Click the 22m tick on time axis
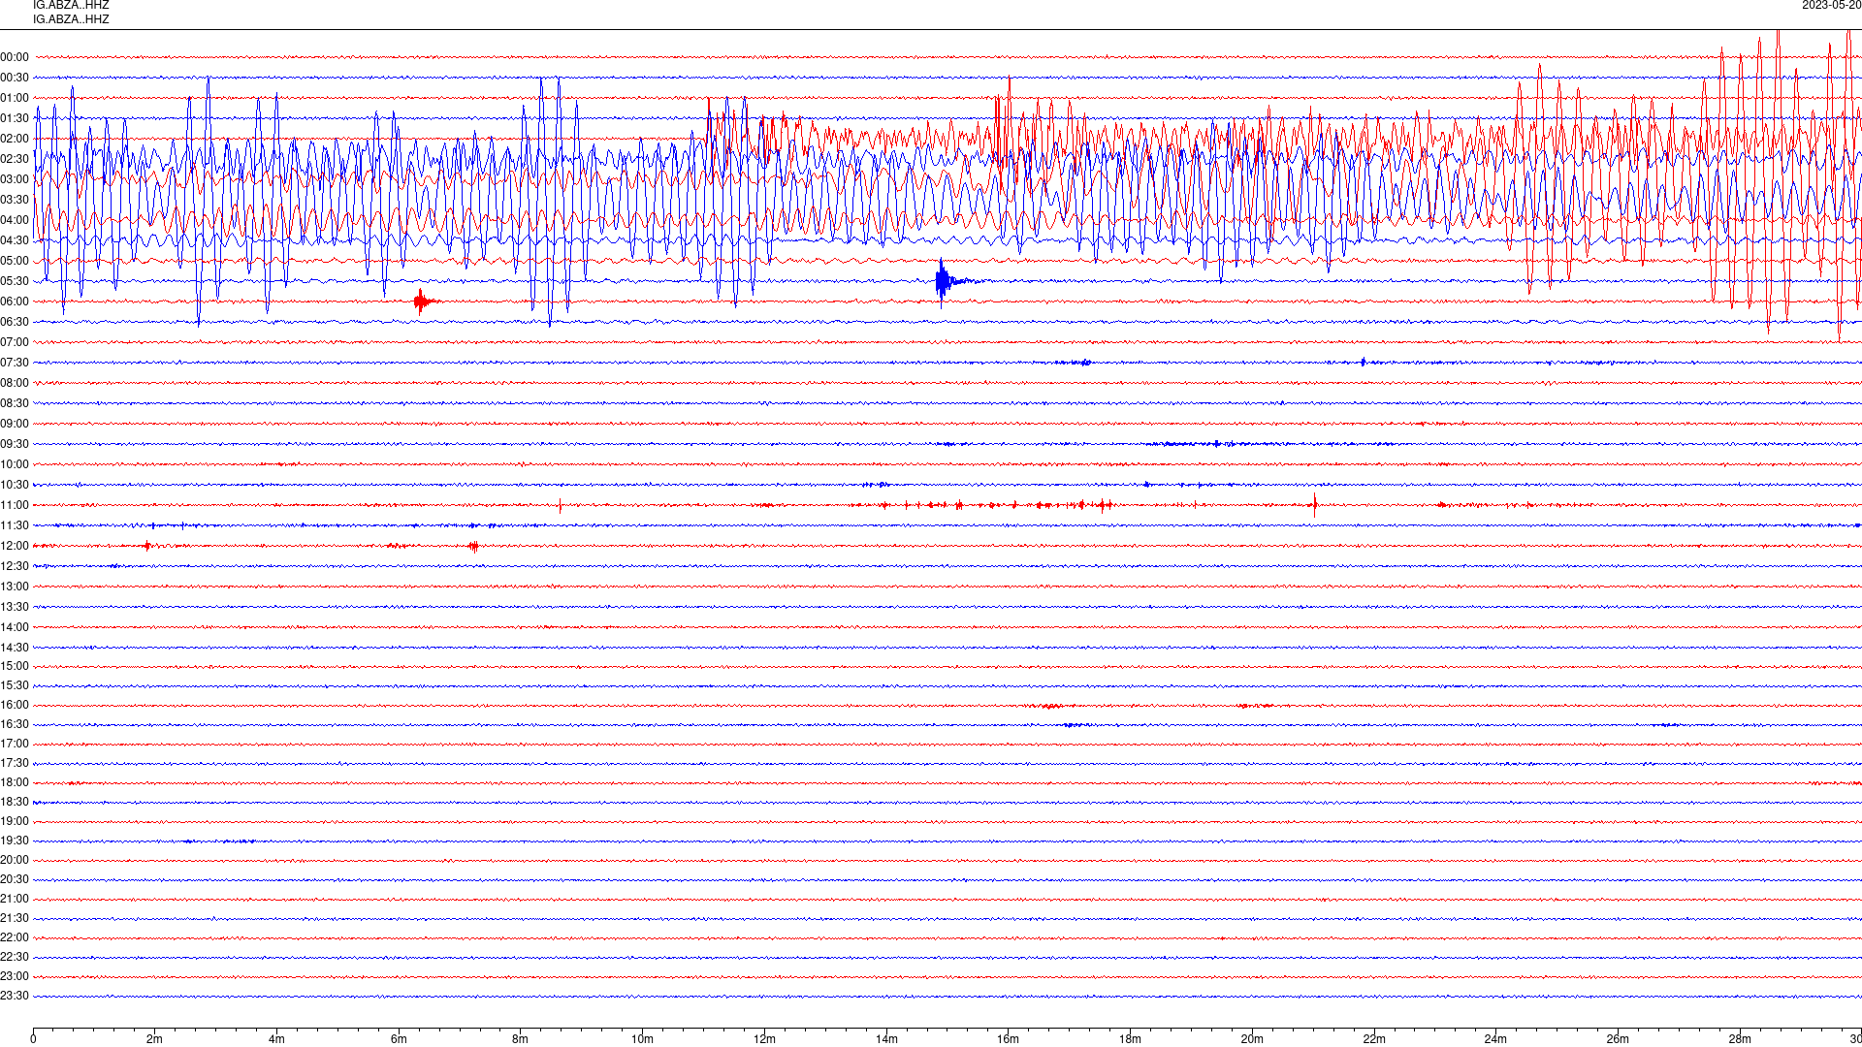Screen dimensions: 1862x1047 [1374, 1039]
